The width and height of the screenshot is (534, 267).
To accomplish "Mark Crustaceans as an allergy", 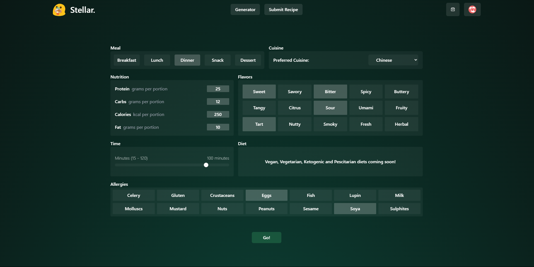I will coord(222,195).
